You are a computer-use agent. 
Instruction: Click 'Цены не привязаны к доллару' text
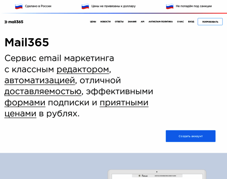point(113,6)
